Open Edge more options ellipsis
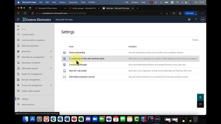The height and width of the screenshot is (124, 221). tap(202, 13)
